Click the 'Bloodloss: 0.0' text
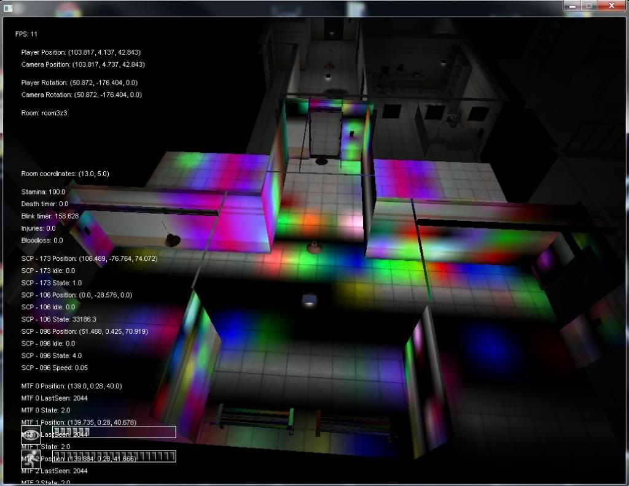This screenshot has height=486, width=629. pos(42,241)
